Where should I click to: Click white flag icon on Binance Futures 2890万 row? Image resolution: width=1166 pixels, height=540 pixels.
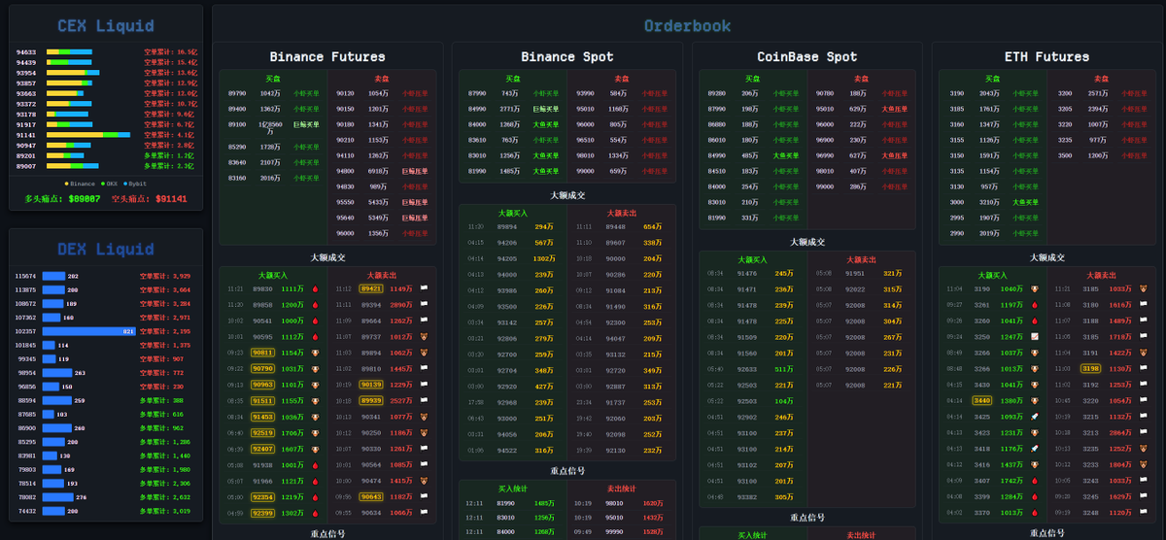(x=424, y=305)
